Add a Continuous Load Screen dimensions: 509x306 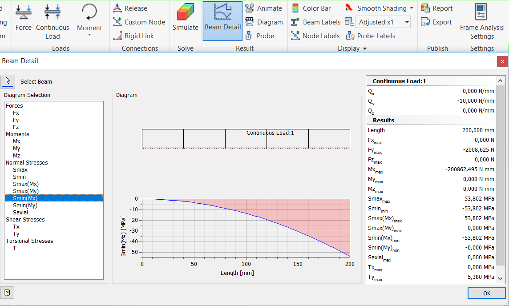tap(53, 21)
